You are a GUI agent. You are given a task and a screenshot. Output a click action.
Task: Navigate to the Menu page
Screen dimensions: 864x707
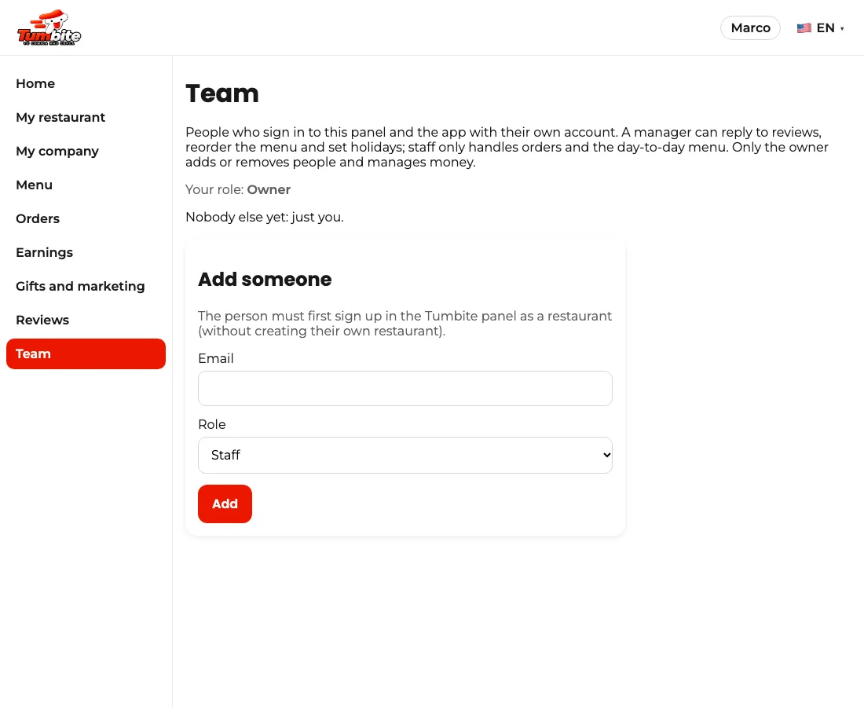[x=86, y=185]
